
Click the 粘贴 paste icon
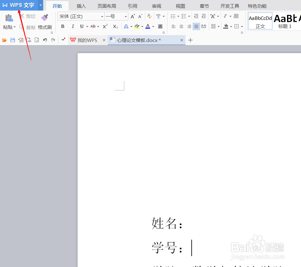point(9,18)
